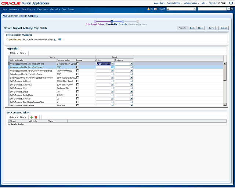The width and height of the screenshot is (235, 188).
Task: Click the Map Fields train step icon
Action: pos(112,21)
